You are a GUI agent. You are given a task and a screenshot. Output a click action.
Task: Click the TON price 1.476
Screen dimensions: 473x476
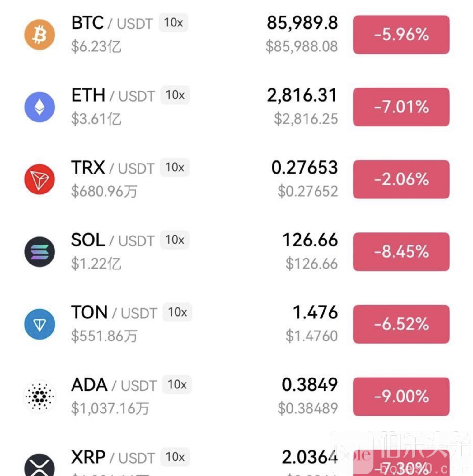click(x=315, y=312)
